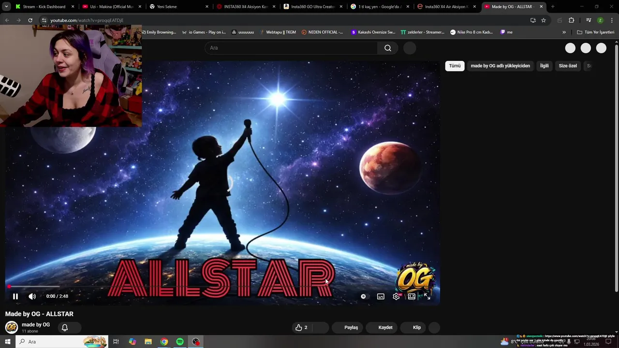This screenshot has height=348, width=619.
Task: Open the Webtapu || TKGM bookmark
Action: (x=278, y=32)
